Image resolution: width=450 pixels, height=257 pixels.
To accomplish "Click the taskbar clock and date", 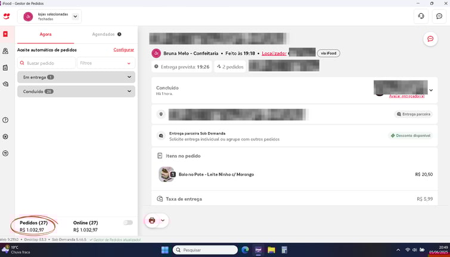I will pos(438,250).
